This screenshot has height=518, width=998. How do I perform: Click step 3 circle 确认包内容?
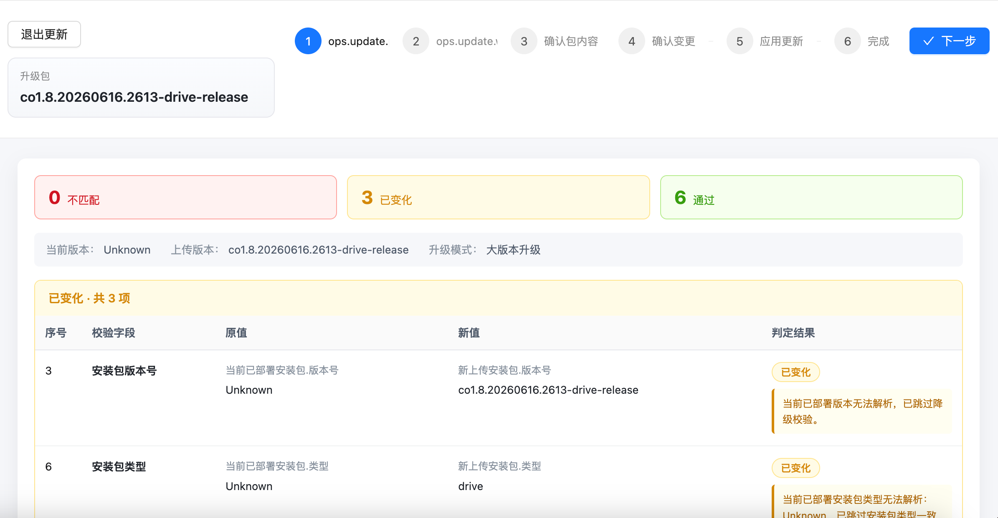[x=524, y=41]
